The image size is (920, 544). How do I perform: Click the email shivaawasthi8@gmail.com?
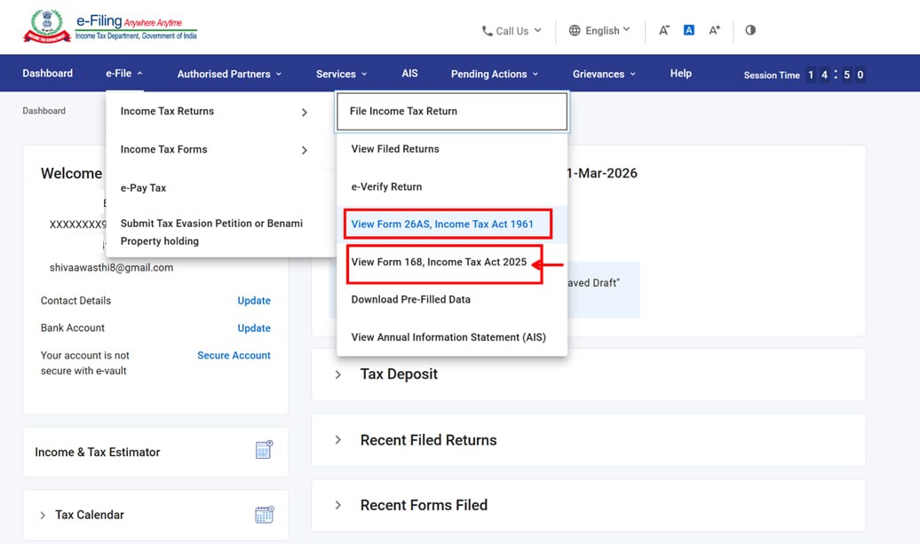coord(112,267)
